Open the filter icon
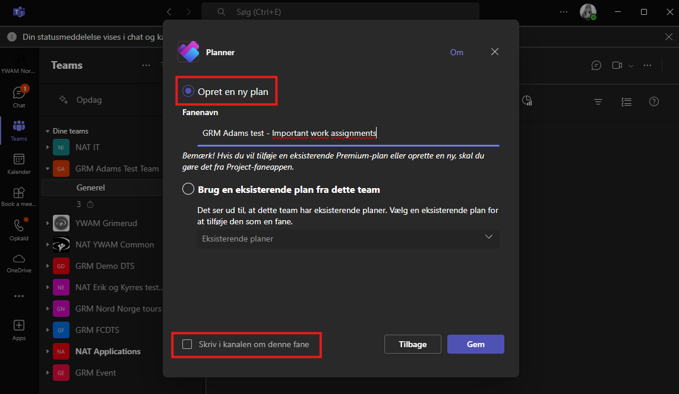 tap(598, 101)
